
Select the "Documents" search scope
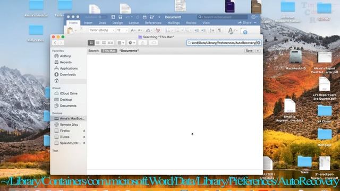[129, 51]
